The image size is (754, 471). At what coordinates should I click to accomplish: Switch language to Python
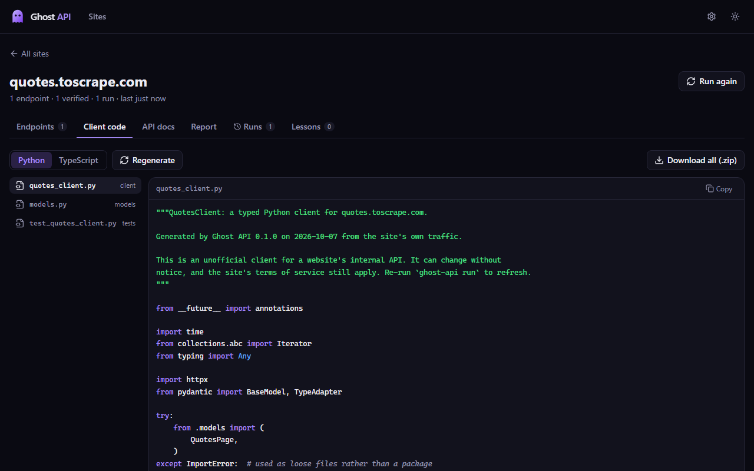click(x=32, y=160)
